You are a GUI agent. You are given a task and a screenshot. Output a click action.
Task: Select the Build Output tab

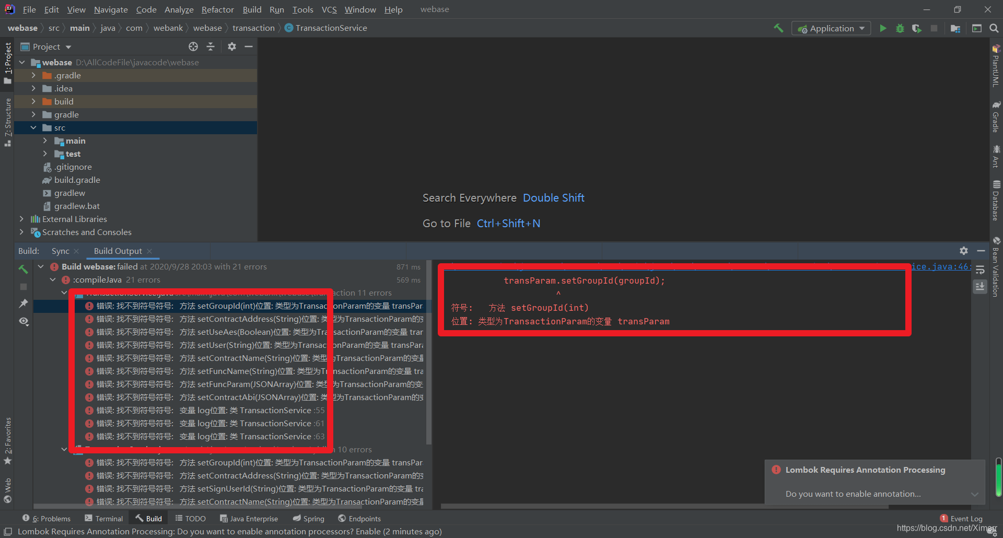tap(118, 251)
